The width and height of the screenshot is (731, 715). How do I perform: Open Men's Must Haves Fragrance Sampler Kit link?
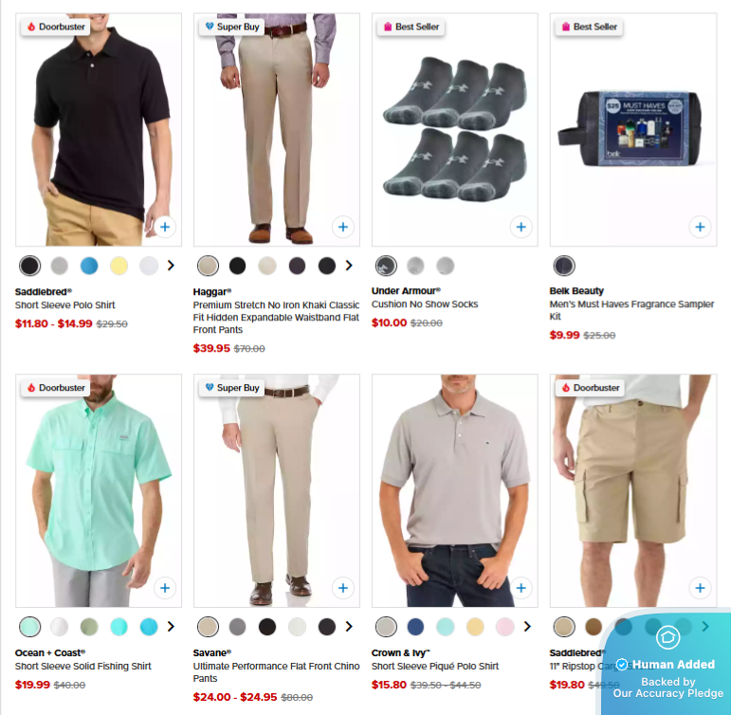[x=631, y=310]
